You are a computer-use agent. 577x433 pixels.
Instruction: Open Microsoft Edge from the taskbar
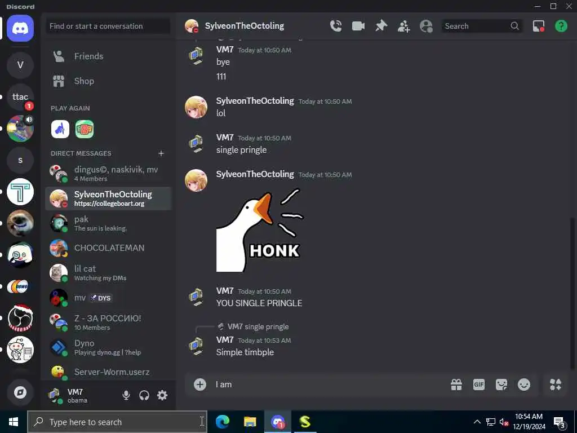point(222,422)
